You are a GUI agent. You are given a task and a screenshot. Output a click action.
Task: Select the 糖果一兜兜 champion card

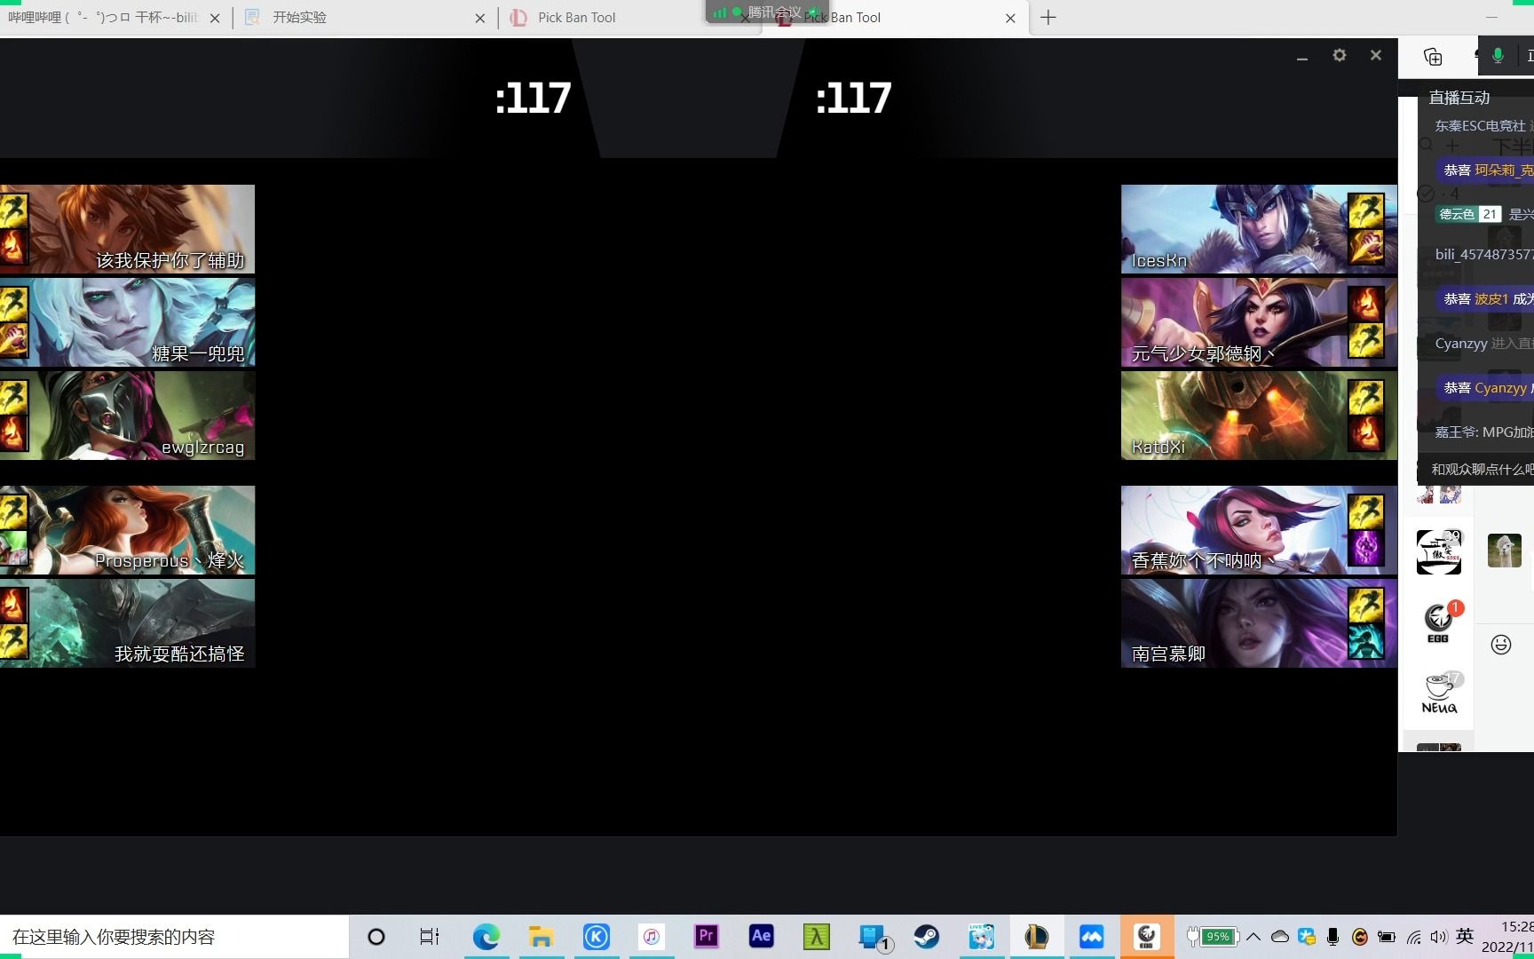(x=127, y=322)
